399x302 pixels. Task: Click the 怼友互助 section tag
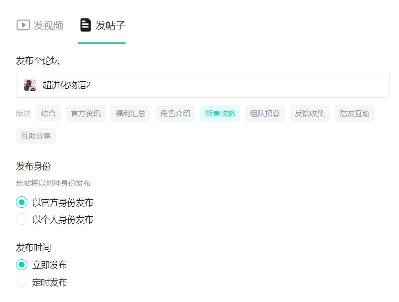coord(355,113)
